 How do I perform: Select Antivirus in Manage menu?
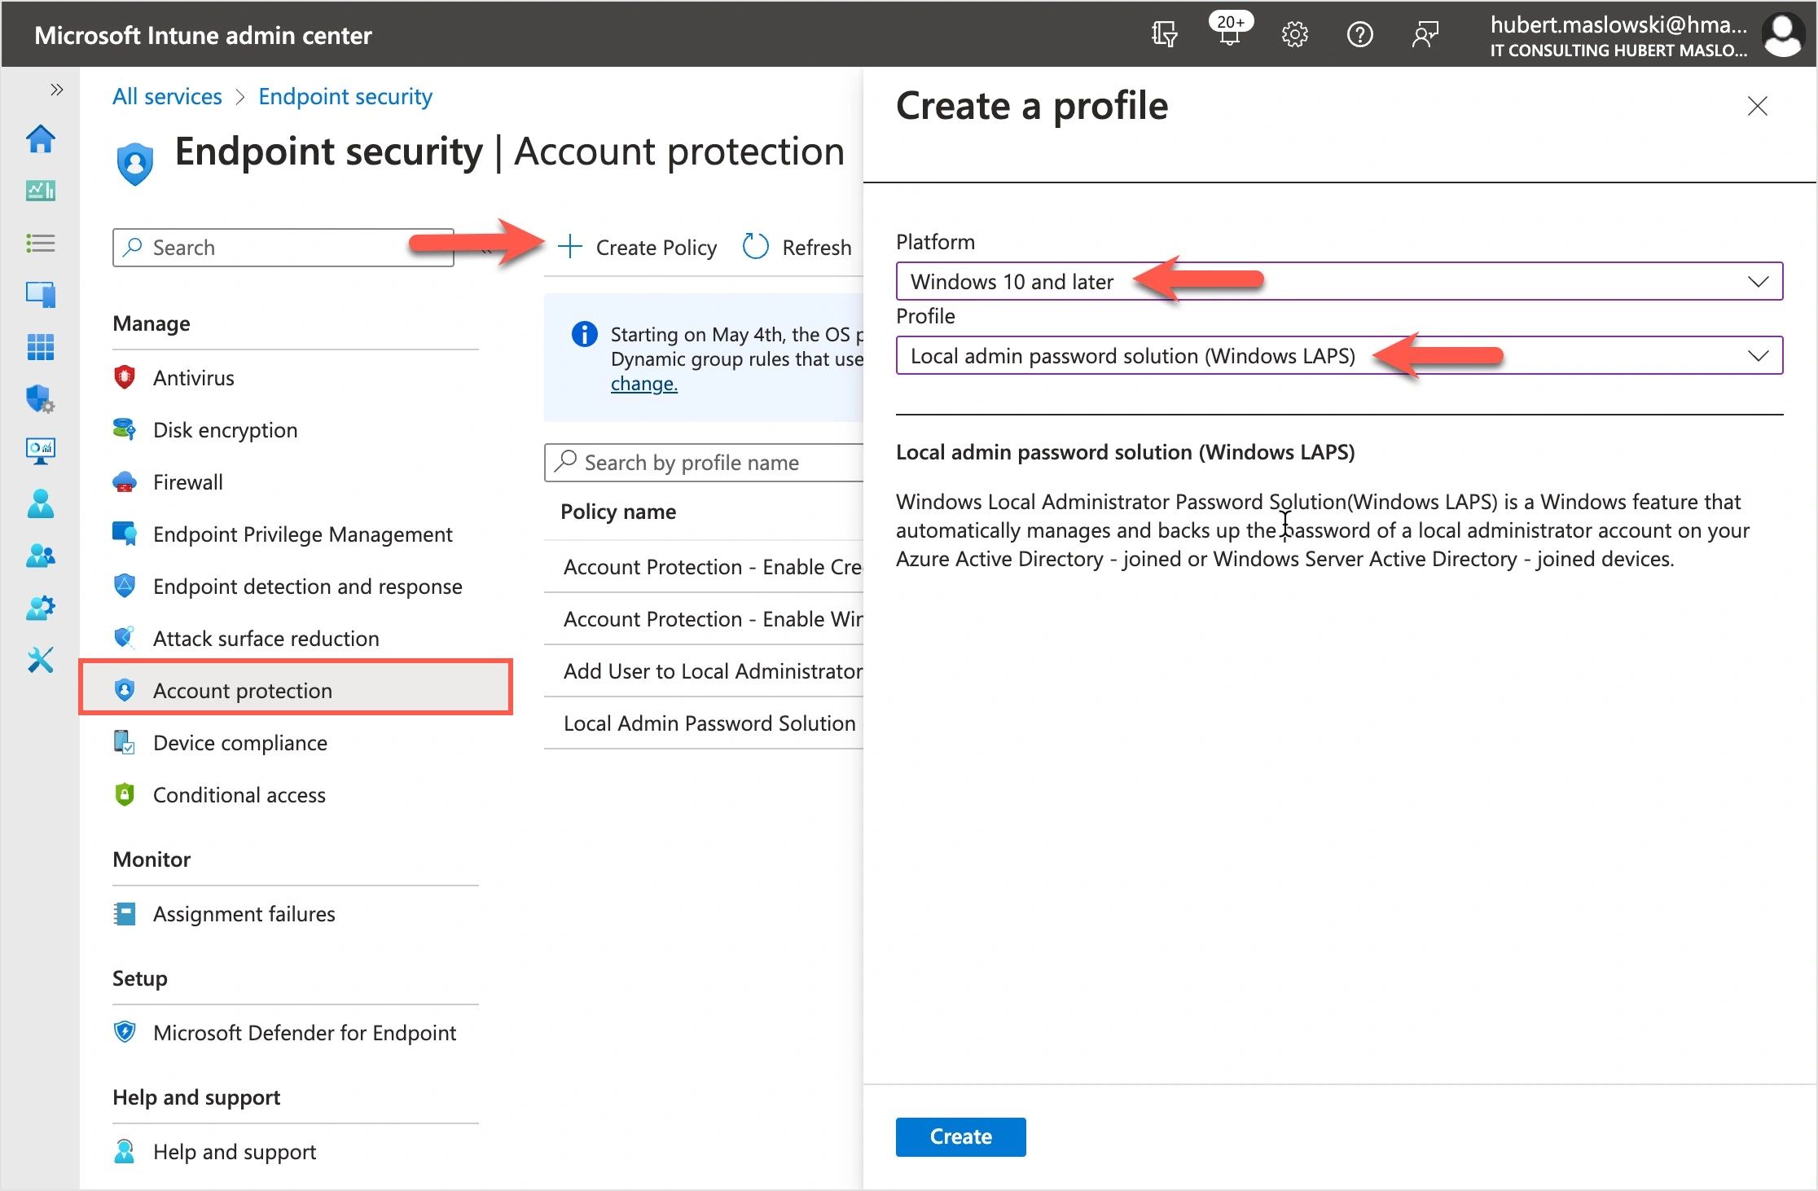pyautogui.click(x=193, y=378)
